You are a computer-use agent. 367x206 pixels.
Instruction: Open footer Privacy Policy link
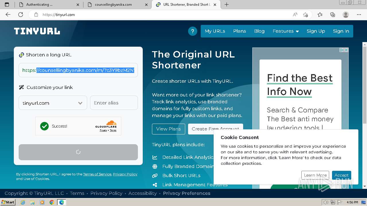(x=106, y=193)
